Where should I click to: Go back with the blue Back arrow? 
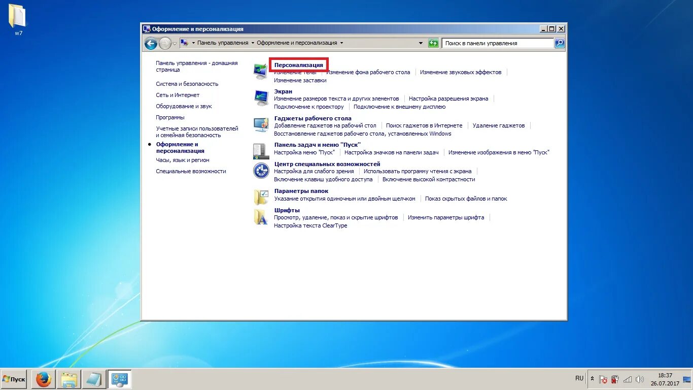pos(151,43)
